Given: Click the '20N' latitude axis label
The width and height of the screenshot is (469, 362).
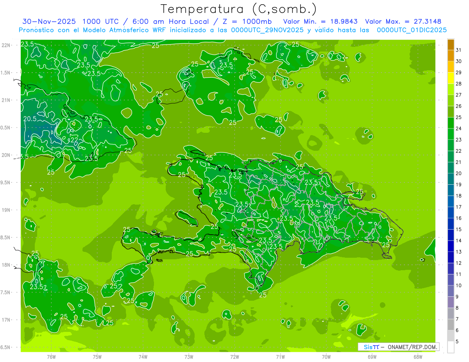Looking at the screenshot, I should [6, 155].
